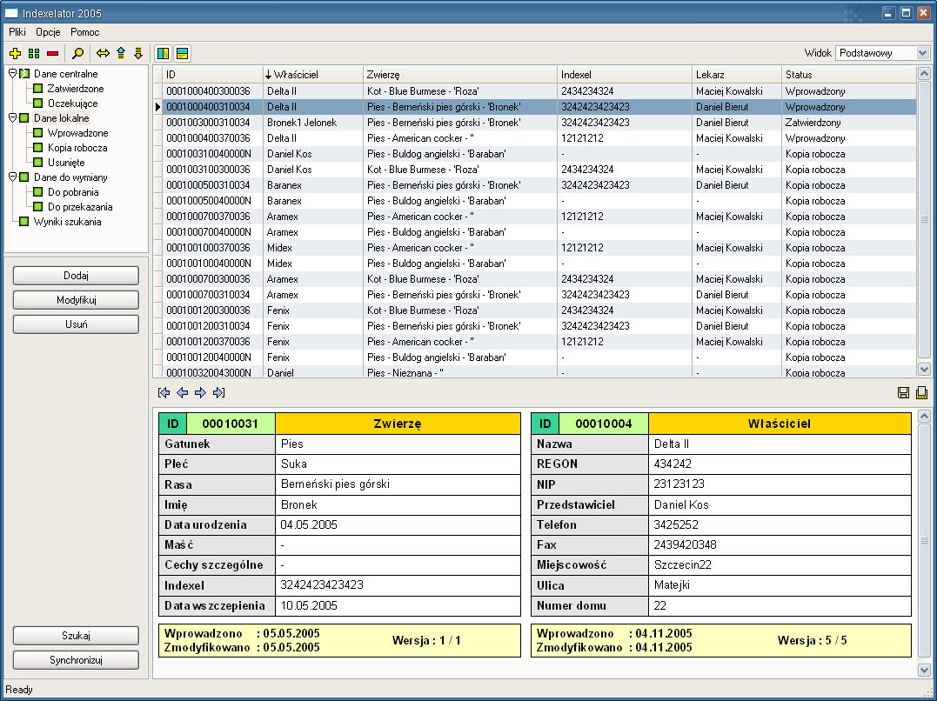Click the yellow double-arrow synchronize icon
This screenshot has height=701, width=937.
click(x=103, y=53)
